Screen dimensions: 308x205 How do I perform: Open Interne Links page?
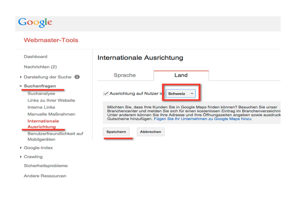tap(41, 107)
